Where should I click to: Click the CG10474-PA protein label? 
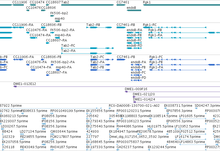point(41,68)
